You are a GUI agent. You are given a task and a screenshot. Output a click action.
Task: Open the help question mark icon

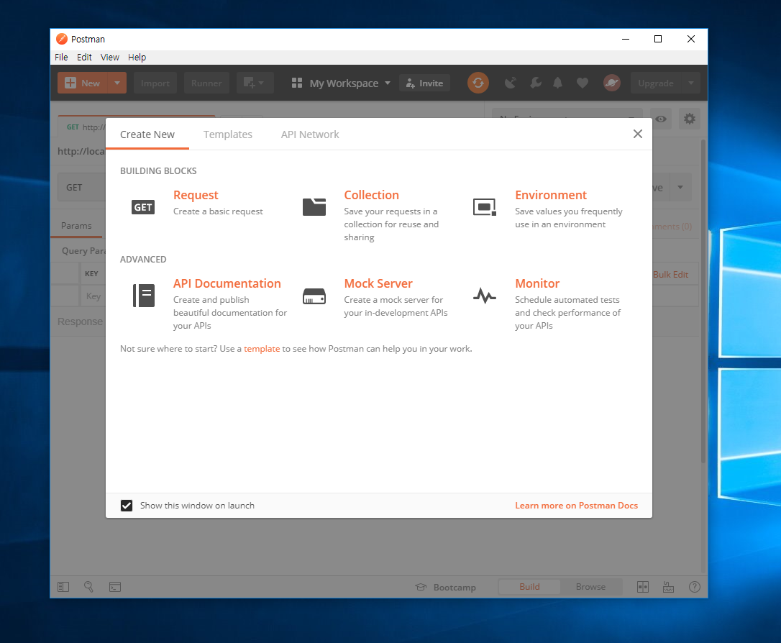tap(694, 587)
